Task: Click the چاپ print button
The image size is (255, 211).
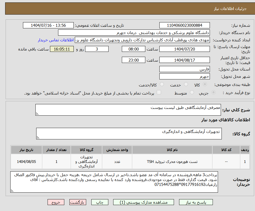Action: point(100,202)
